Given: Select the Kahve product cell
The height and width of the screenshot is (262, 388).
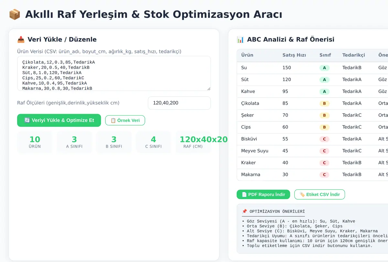Looking at the screenshot, I should (248, 91).
